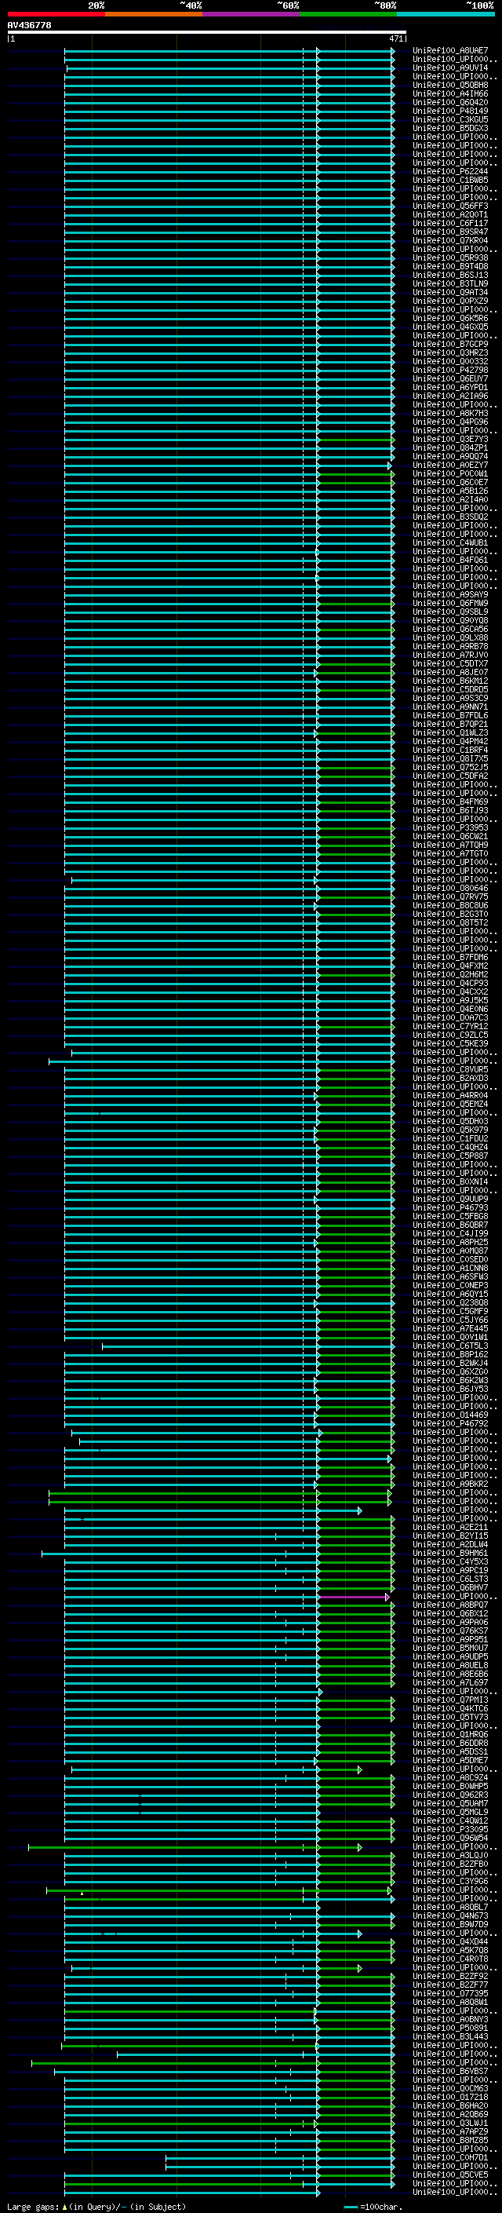The image size is (502, 2213).
Task: Open hit UniRef100_Q9AT34
Action: pos(450,292)
